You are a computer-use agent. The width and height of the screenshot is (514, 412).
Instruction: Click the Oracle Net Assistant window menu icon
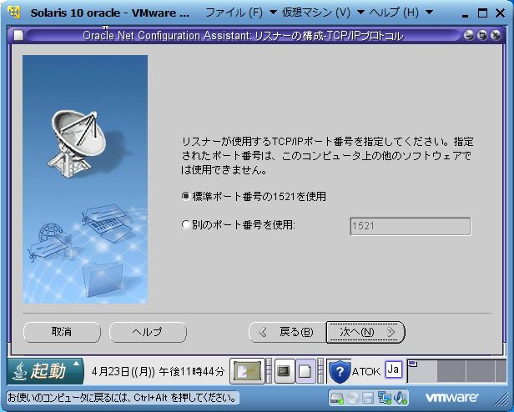pos(19,35)
